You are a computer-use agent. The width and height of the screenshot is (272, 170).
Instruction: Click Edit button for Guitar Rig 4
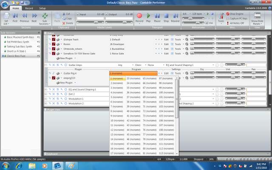(x=166, y=74)
